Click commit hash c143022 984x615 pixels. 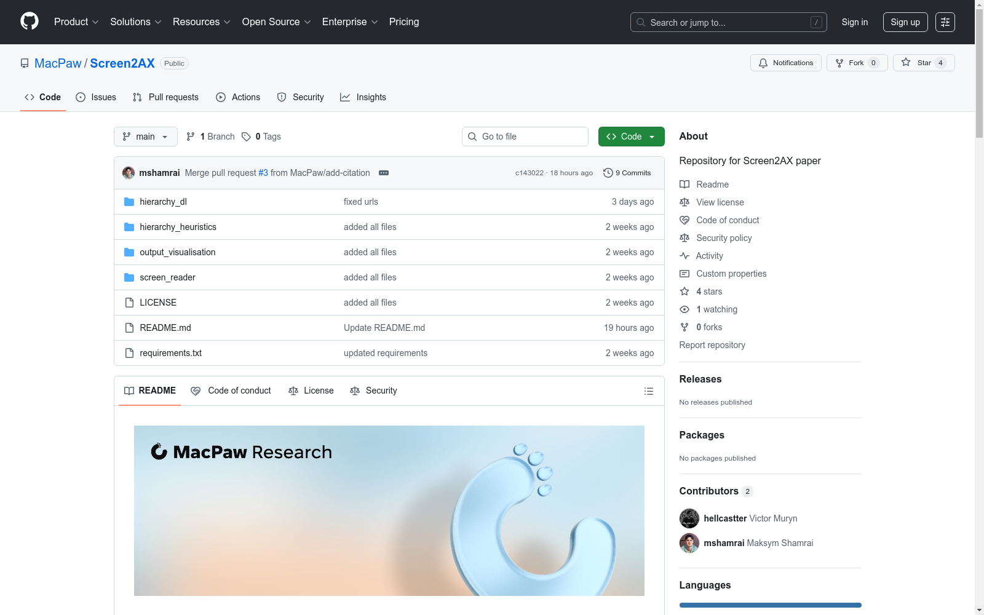coord(530,173)
